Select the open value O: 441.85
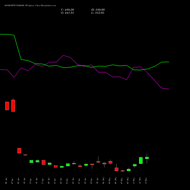Image resolution: width=190 pixels, height=190 pixels. coord(67,13)
